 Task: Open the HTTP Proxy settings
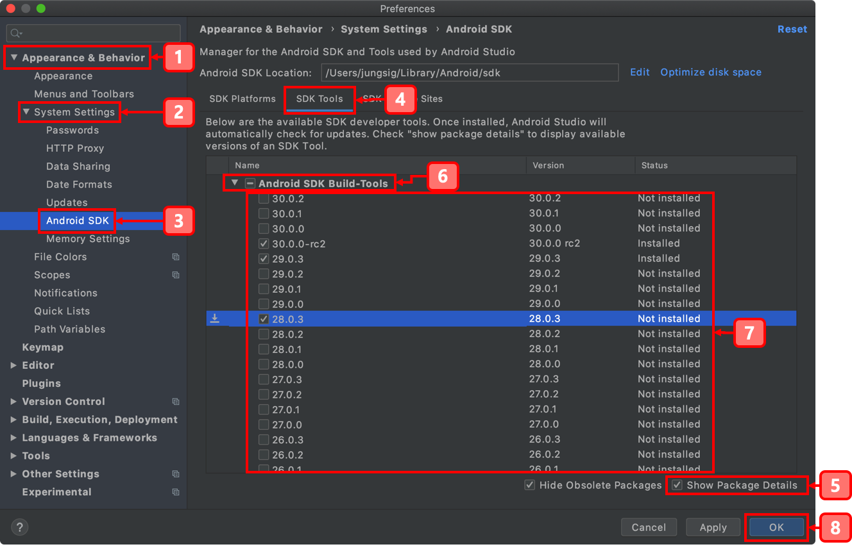[x=75, y=149]
